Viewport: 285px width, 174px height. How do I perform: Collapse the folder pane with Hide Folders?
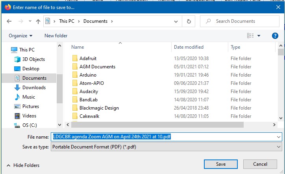coord(23,165)
